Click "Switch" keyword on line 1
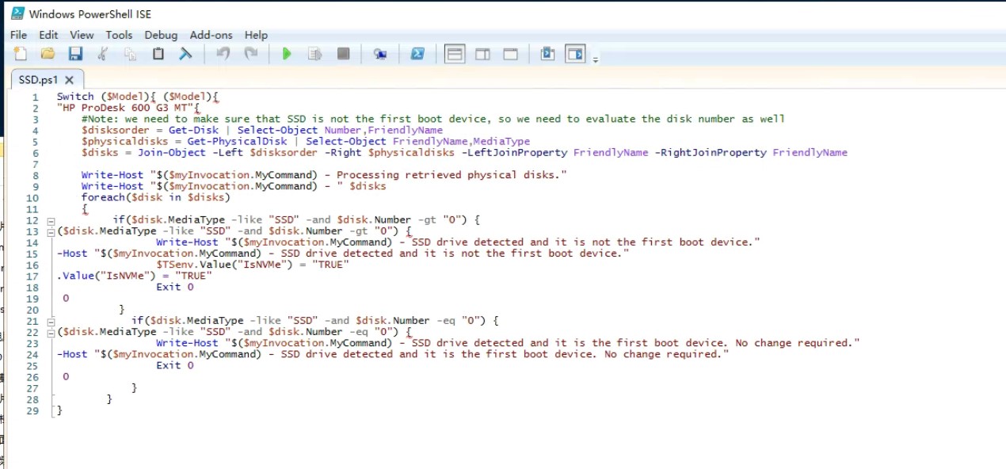The width and height of the screenshot is (1006, 469). tap(75, 97)
